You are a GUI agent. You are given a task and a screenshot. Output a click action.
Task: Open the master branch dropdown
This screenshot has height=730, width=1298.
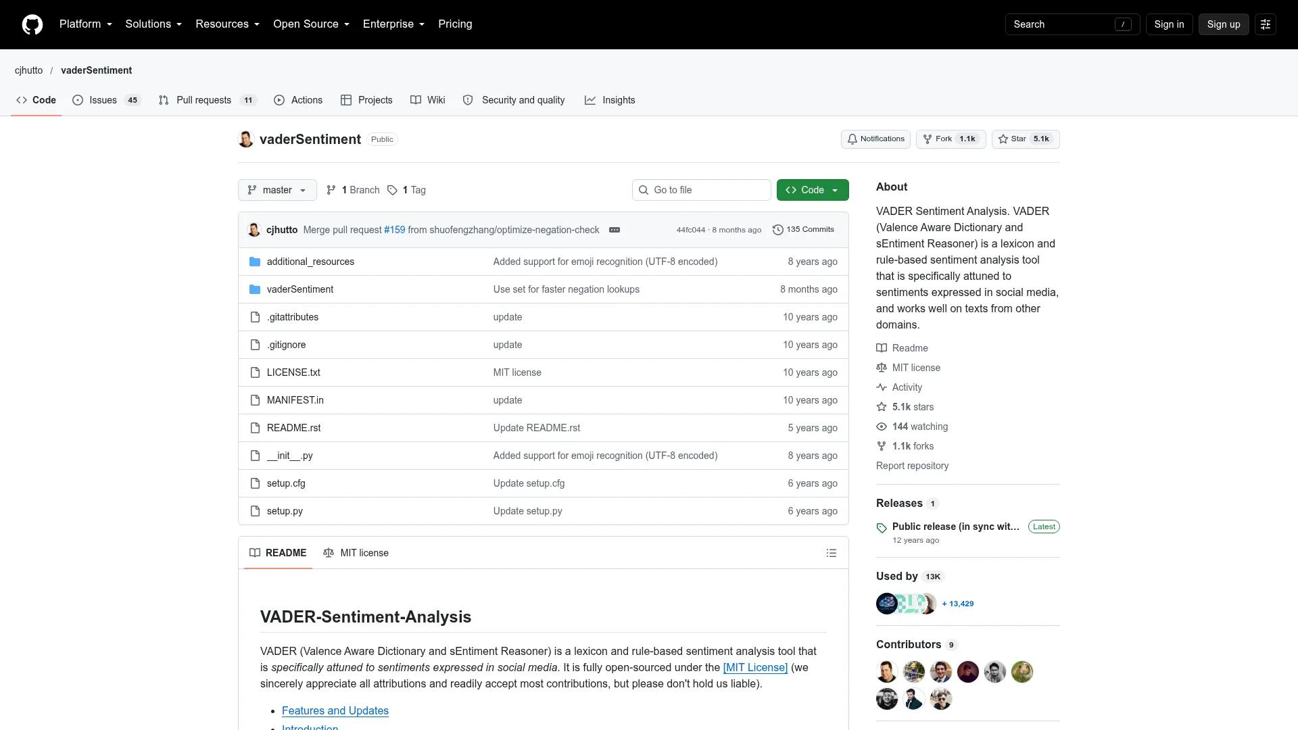(277, 190)
